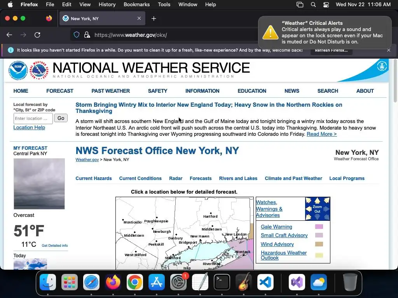
Task: Open the Location Help link
Action: pos(29,127)
